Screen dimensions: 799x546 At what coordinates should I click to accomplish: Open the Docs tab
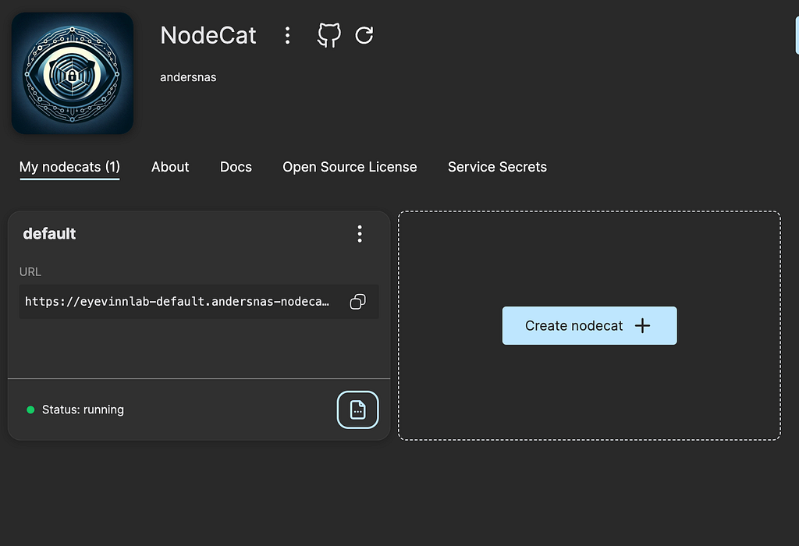(236, 167)
